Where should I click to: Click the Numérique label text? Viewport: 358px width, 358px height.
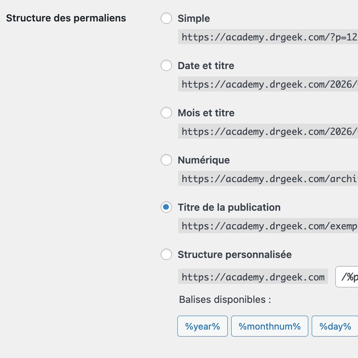tap(204, 160)
